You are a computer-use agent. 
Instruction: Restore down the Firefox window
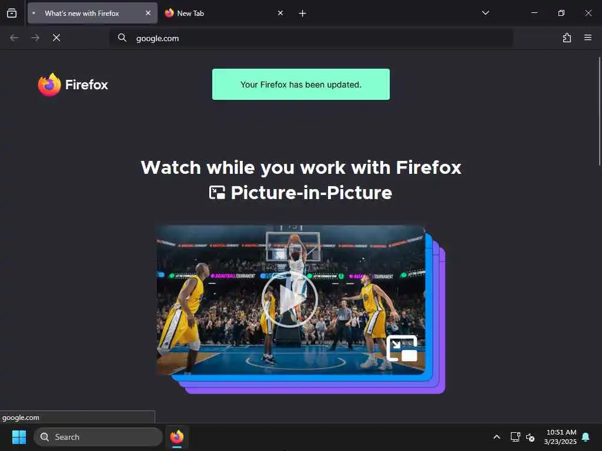click(561, 13)
